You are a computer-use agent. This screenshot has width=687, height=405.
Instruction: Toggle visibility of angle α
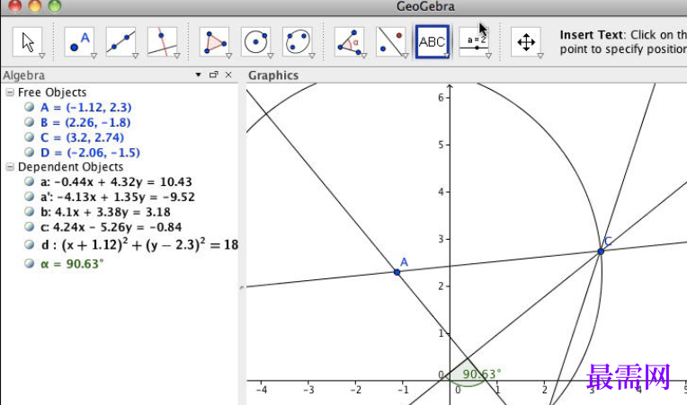tap(30, 263)
